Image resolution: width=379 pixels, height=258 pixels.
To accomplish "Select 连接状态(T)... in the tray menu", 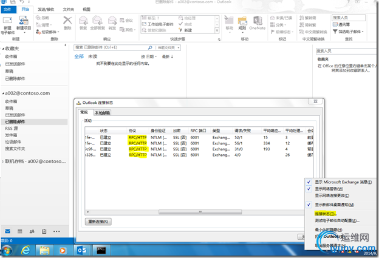I will click(326, 214).
